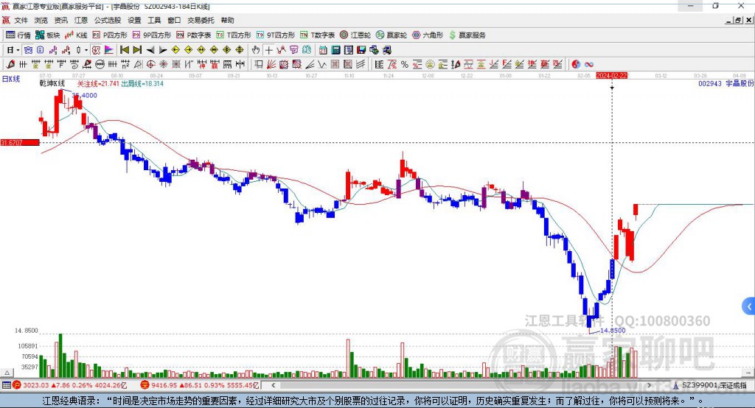Jump to the first bar
755x408 pixels.
pos(124,50)
